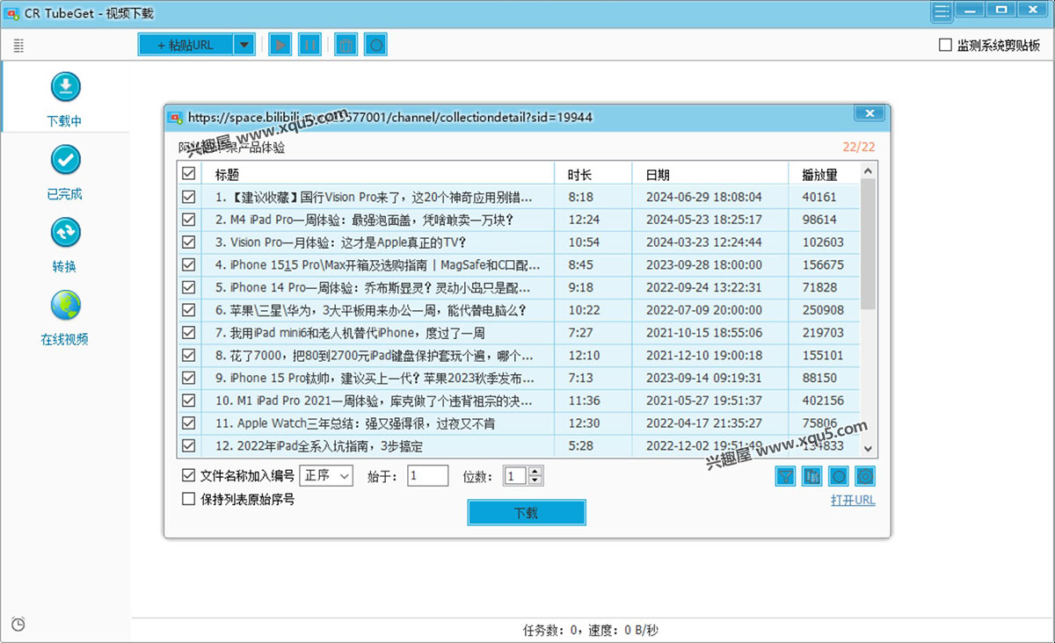Uncheck the Apple Watch video checkbox
Viewport: 1055px width, 643px height.
pyautogui.click(x=189, y=423)
